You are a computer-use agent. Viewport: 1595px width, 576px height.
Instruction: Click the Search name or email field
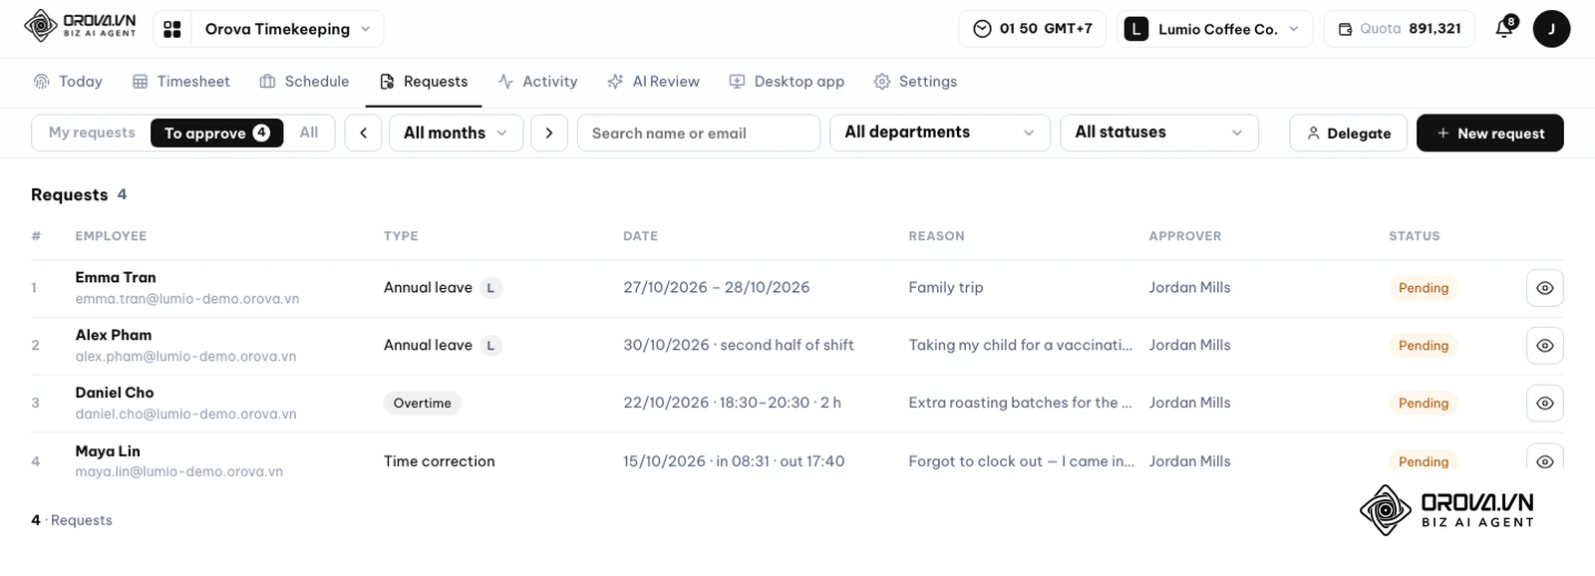(x=699, y=134)
